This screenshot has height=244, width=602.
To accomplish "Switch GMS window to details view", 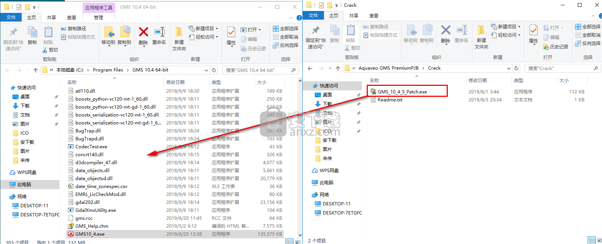I will click(290, 242).
